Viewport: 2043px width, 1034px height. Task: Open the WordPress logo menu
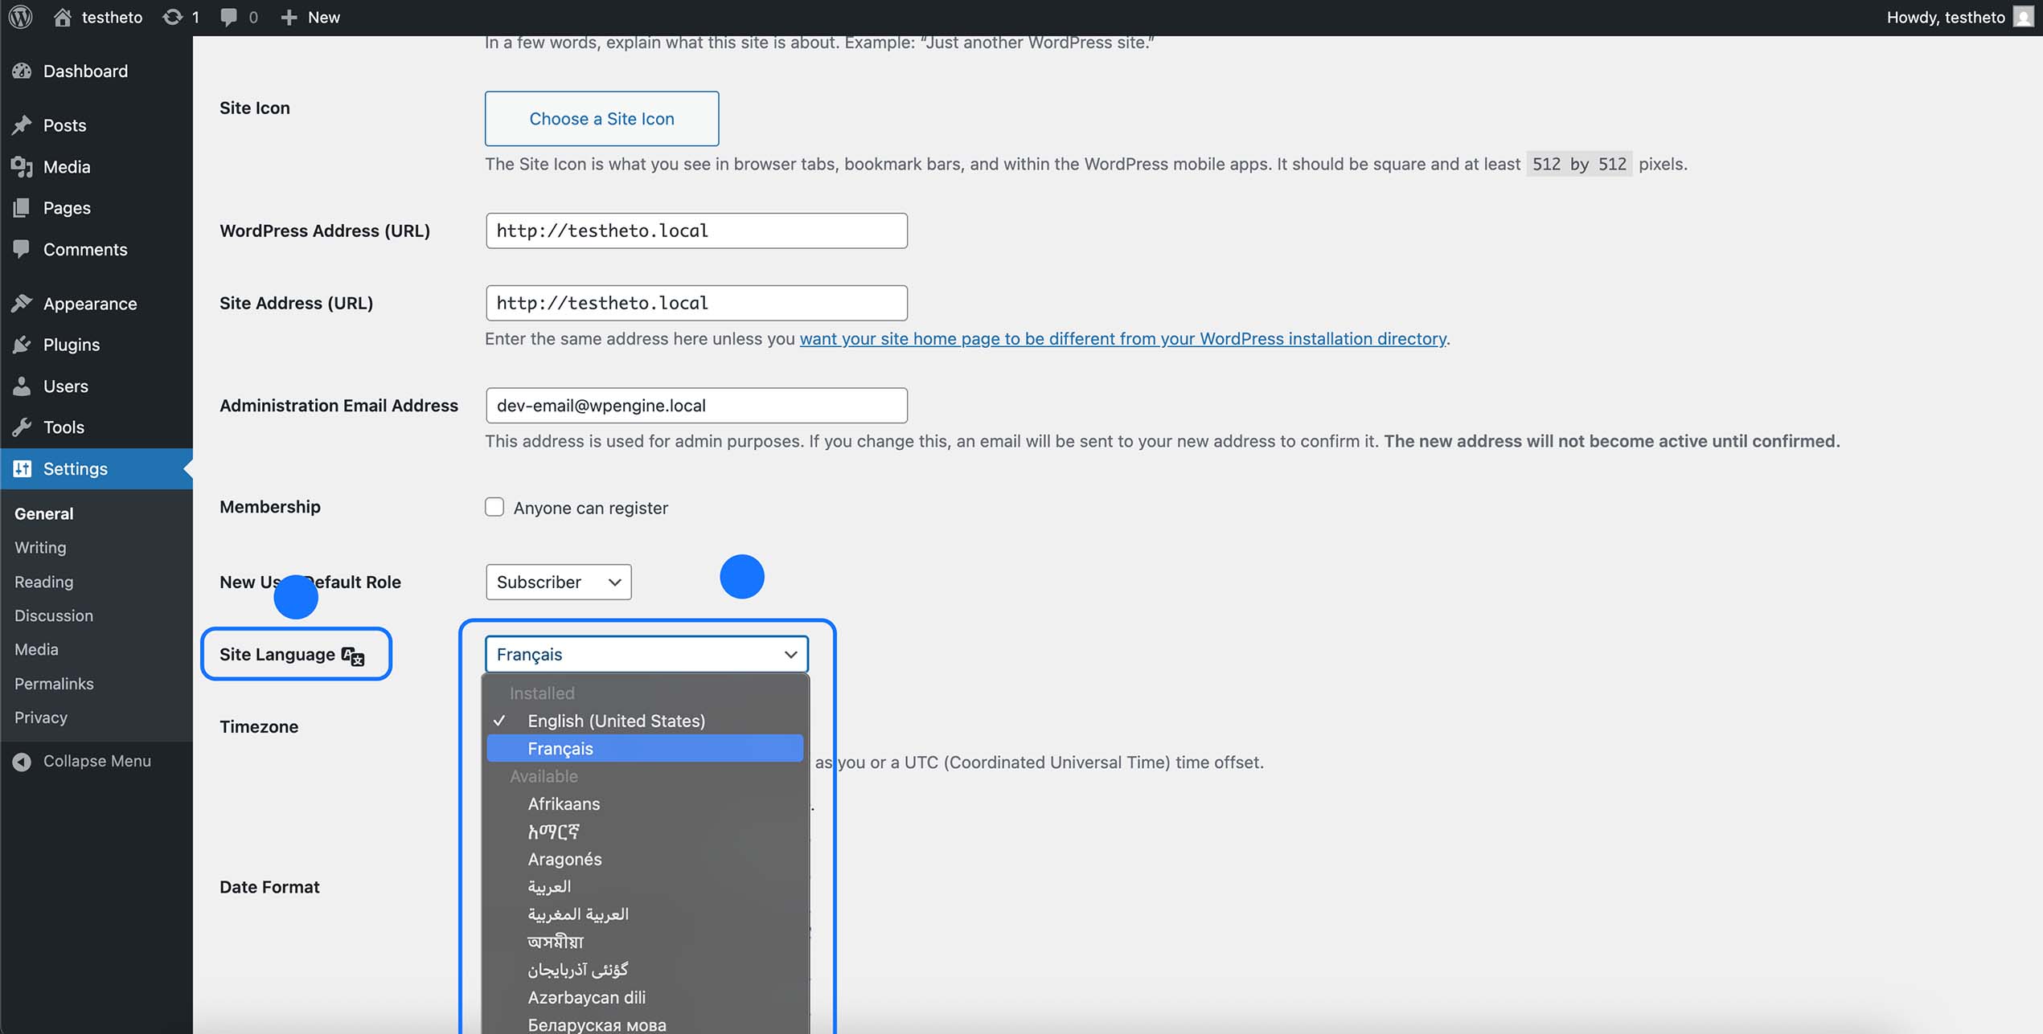point(19,17)
